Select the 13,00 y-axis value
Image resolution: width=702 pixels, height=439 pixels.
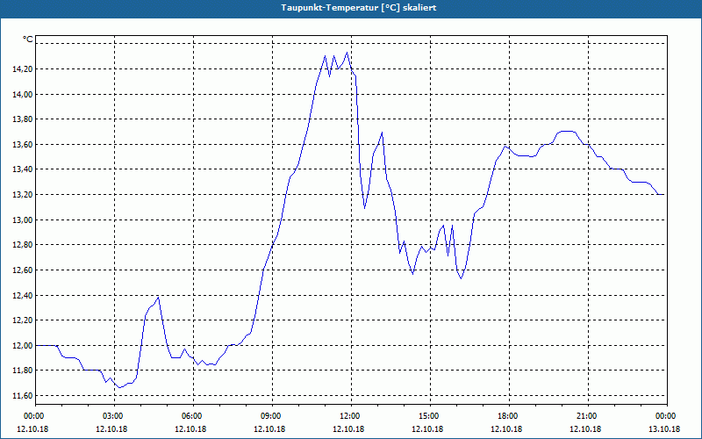click(23, 220)
